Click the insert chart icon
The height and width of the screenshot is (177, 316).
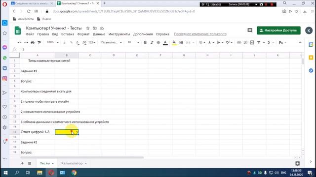pos(252,43)
